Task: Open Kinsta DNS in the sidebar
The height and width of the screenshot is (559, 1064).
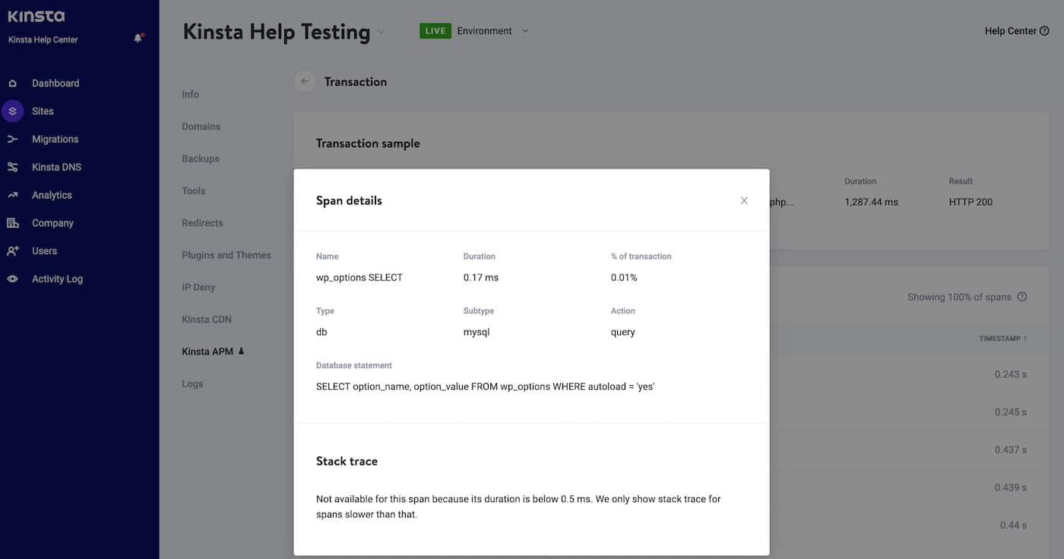Action: point(56,167)
